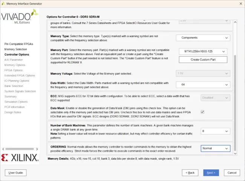Select AXI Parameter step in sidebar

click(14, 60)
